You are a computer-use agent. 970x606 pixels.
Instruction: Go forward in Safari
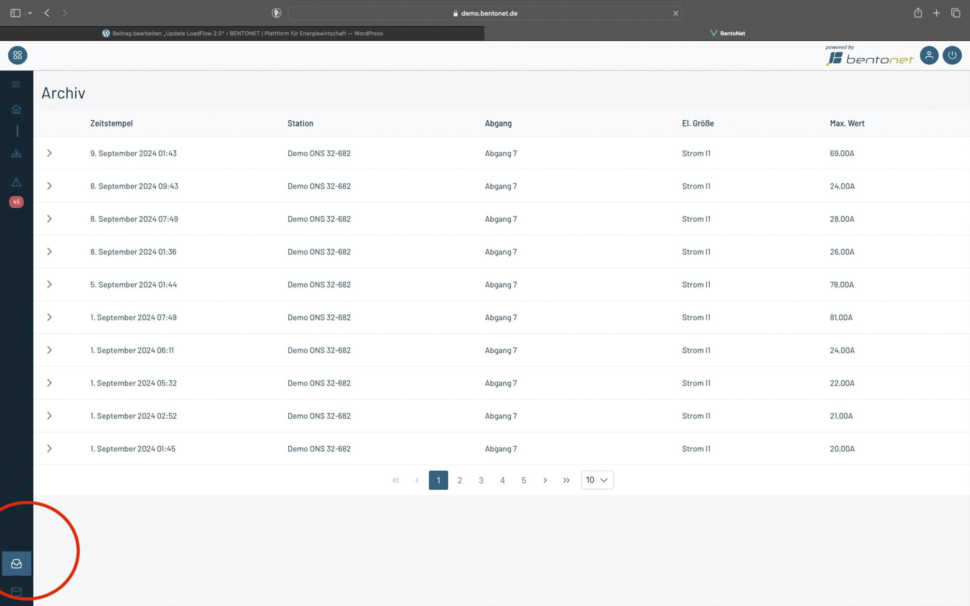point(64,13)
